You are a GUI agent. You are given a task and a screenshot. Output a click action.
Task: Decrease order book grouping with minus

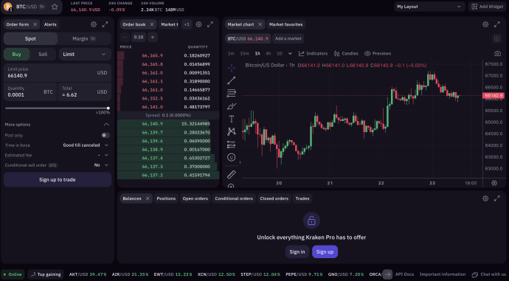pos(125,38)
